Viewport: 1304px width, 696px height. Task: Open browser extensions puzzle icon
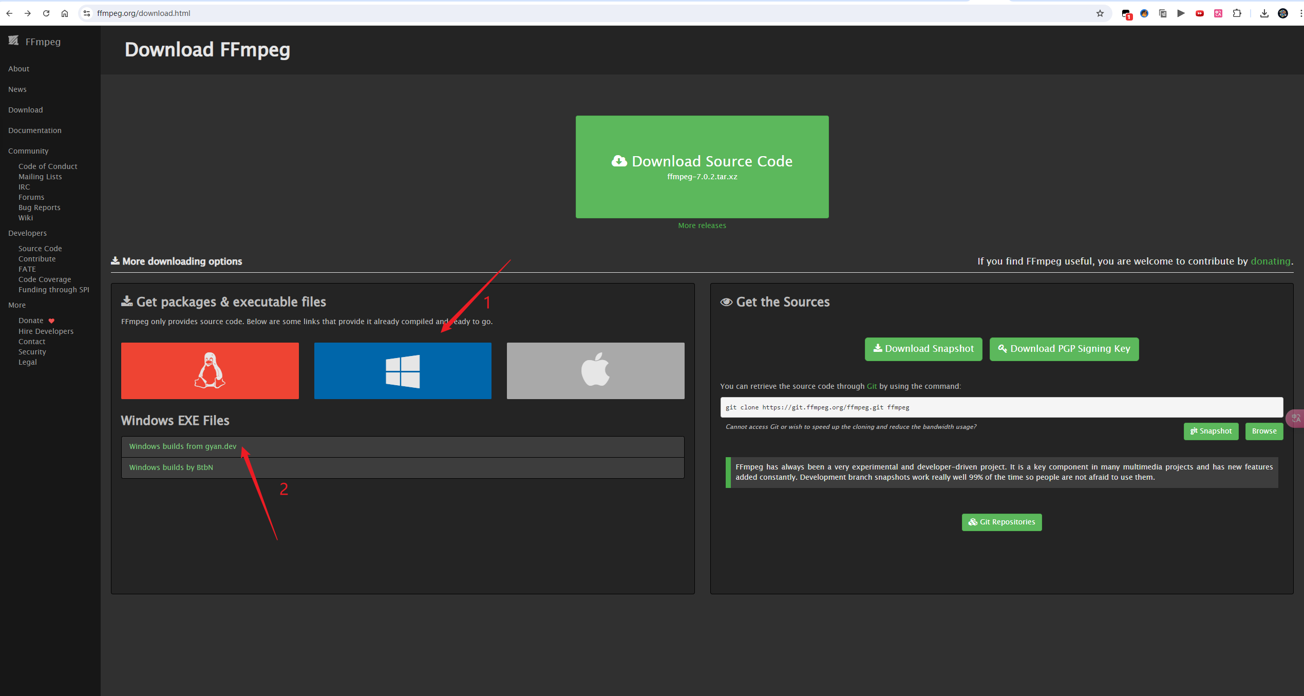pos(1237,13)
